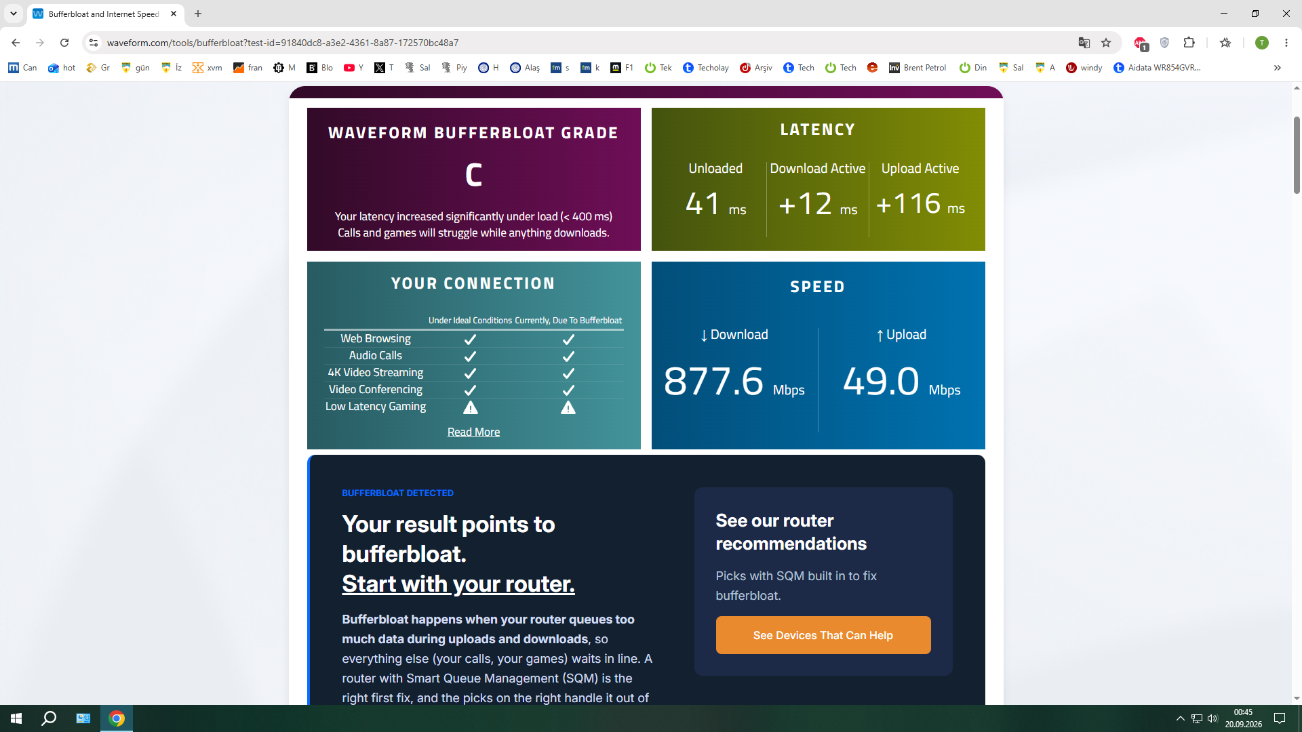The image size is (1302, 732).
Task: Open the 'Gr' bookmark
Action: [x=98, y=68]
